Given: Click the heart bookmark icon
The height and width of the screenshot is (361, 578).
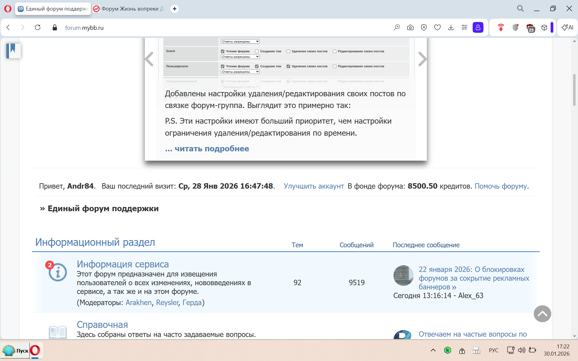Looking at the screenshot, I should click(x=437, y=28).
